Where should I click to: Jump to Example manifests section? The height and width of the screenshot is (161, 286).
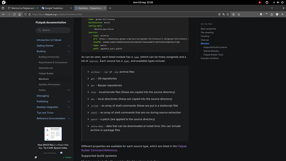[x=210, y=58]
